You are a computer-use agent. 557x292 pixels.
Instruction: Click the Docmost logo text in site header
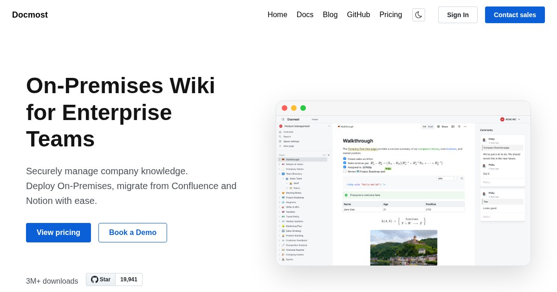click(30, 15)
